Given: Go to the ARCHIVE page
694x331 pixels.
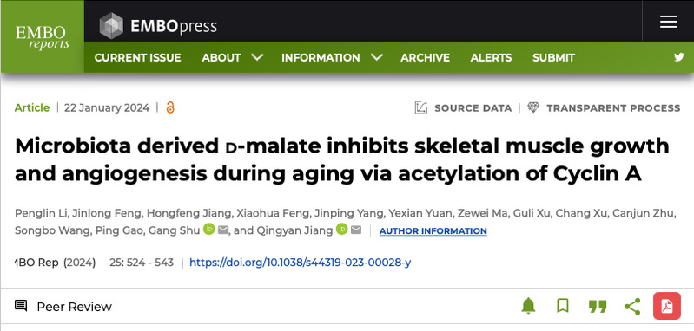Looking at the screenshot, I should [x=425, y=57].
